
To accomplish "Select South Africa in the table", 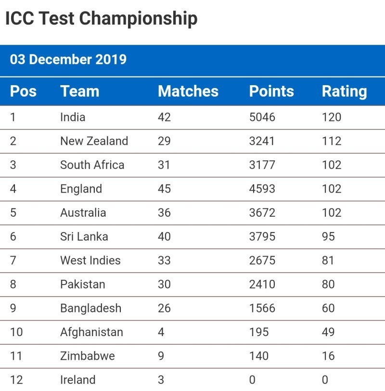I will tap(92, 165).
